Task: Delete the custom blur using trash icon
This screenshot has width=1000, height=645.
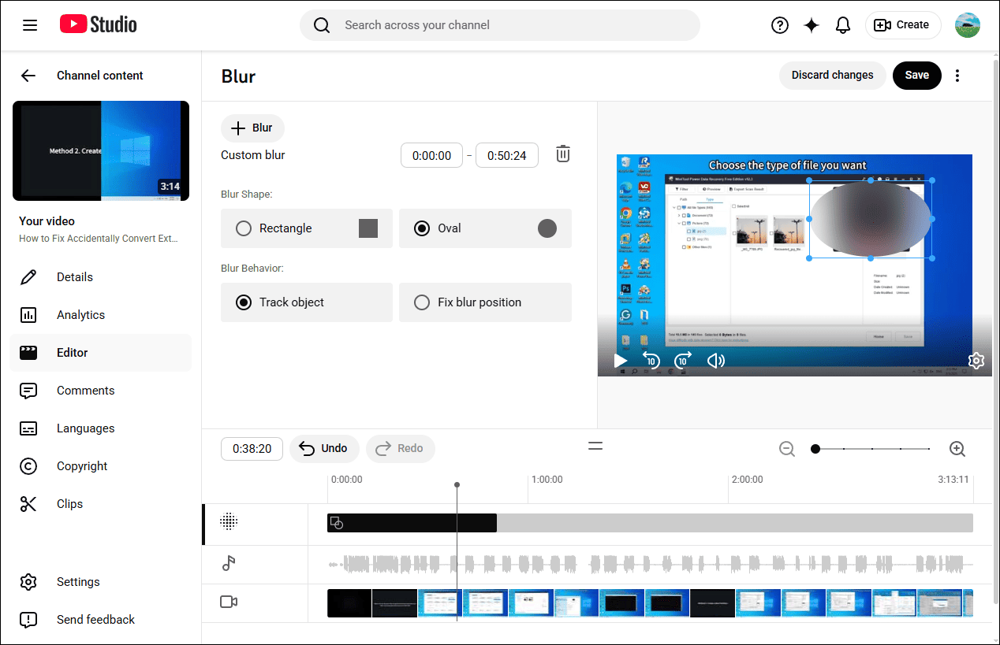Action: 562,154
